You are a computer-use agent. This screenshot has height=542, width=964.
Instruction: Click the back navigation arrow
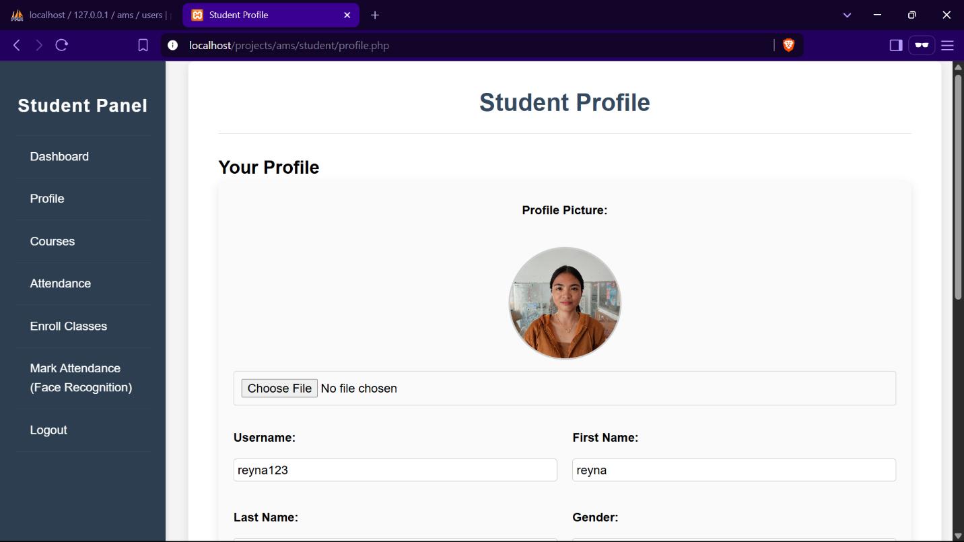click(x=16, y=45)
